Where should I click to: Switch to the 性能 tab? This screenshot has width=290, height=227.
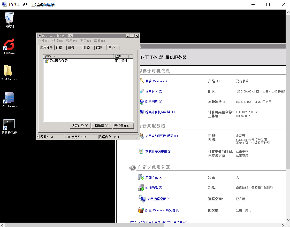coord(87,48)
